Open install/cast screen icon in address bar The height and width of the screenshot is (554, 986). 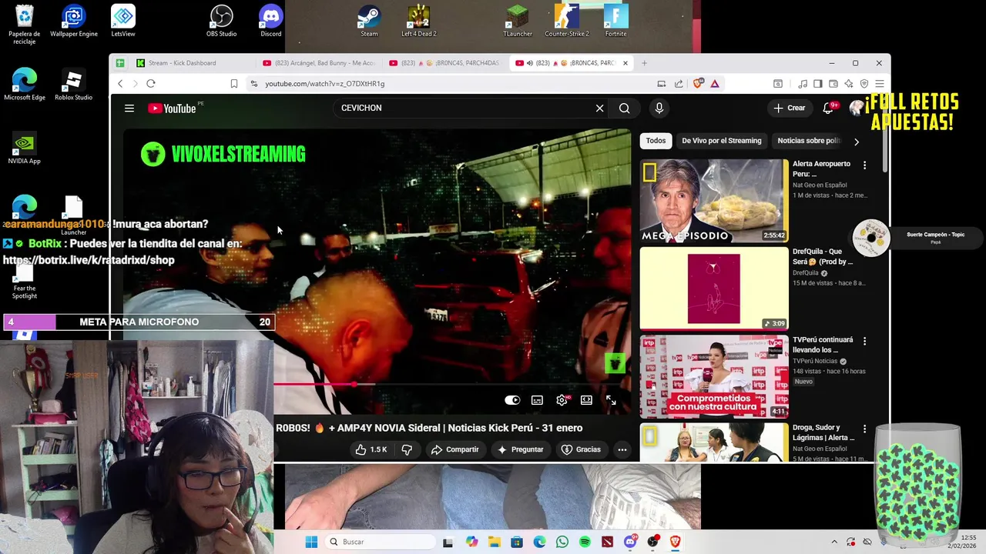pyautogui.click(x=661, y=84)
